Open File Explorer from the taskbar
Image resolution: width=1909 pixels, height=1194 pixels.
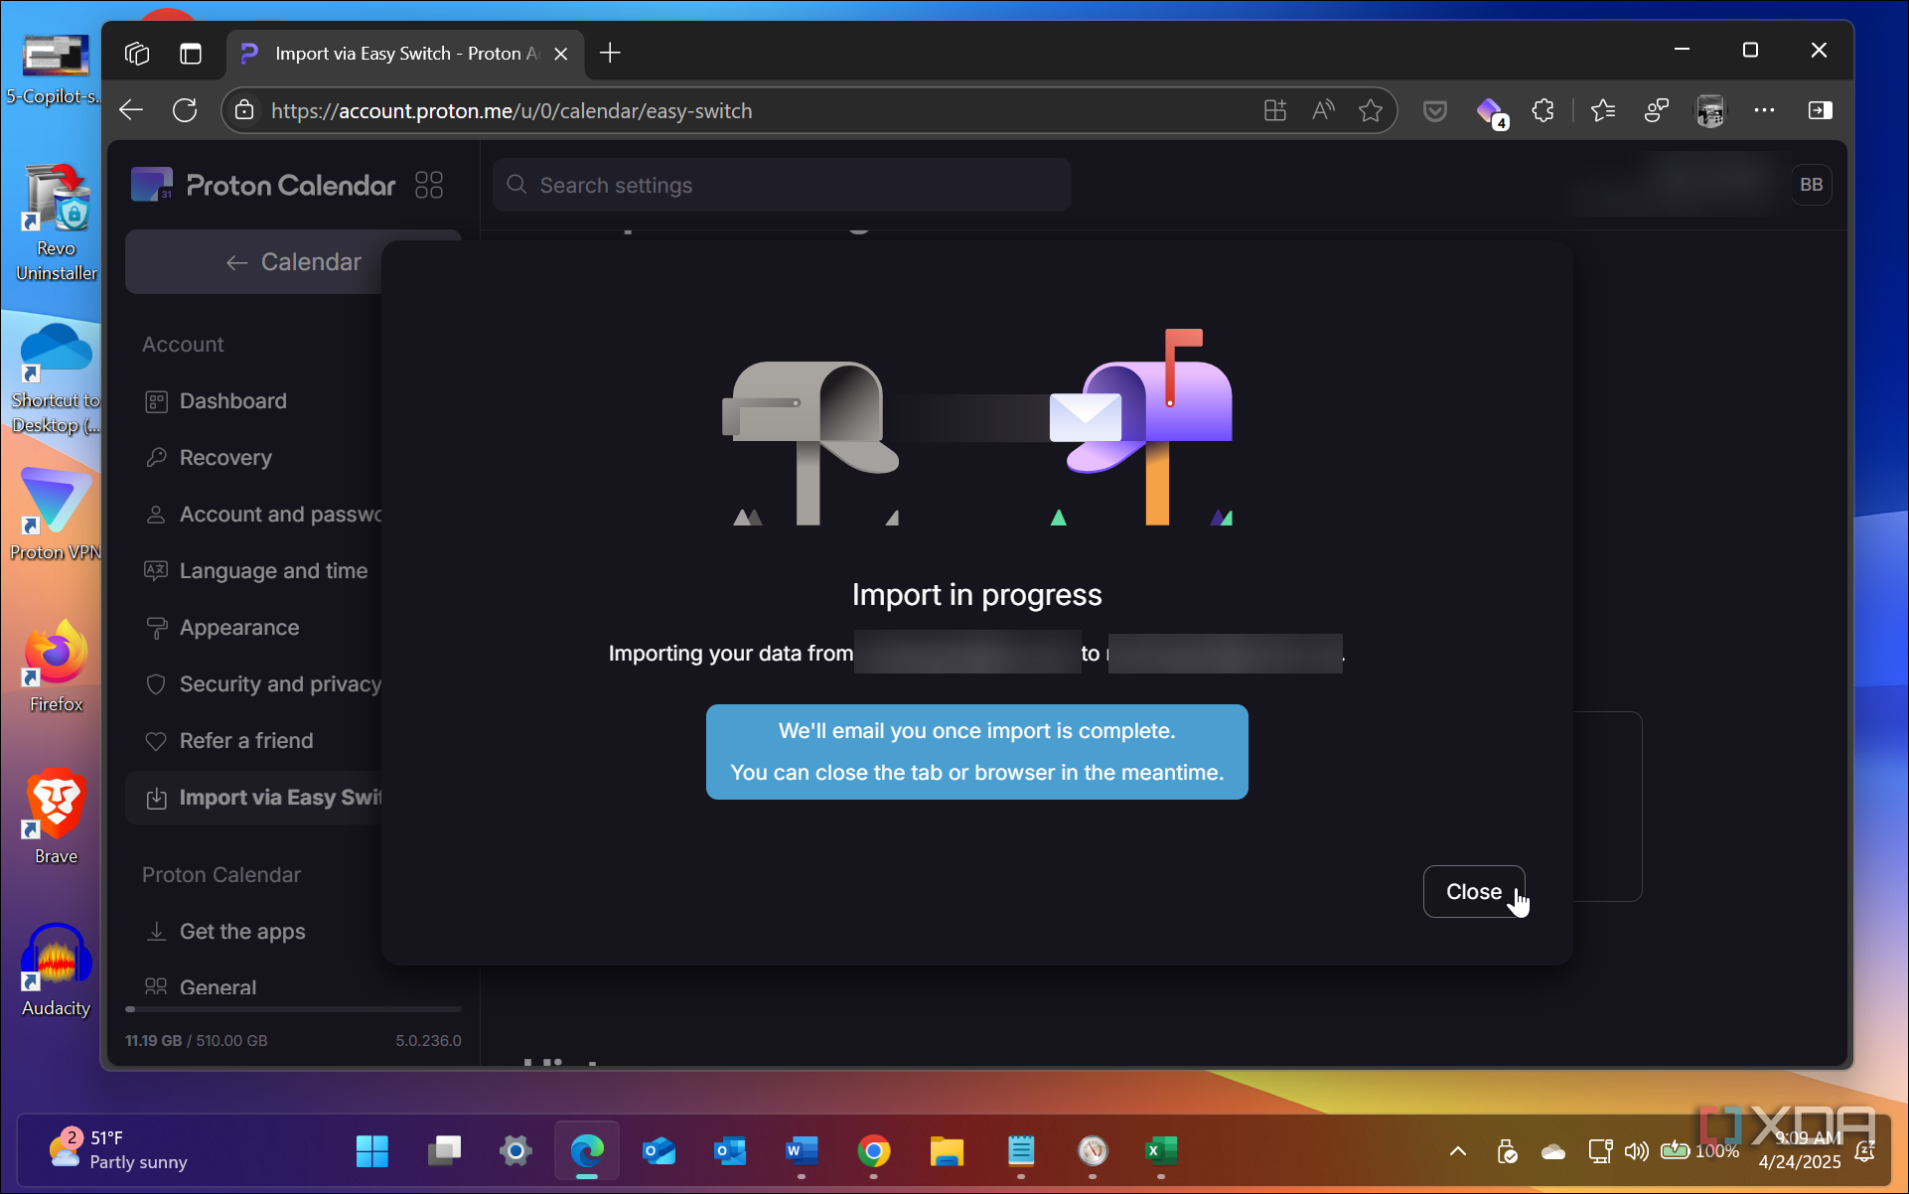pyautogui.click(x=947, y=1151)
